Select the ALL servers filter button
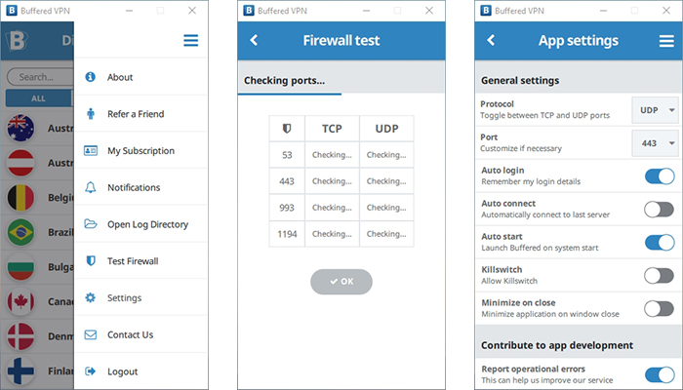This screenshot has width=683, height=390. 38,98
